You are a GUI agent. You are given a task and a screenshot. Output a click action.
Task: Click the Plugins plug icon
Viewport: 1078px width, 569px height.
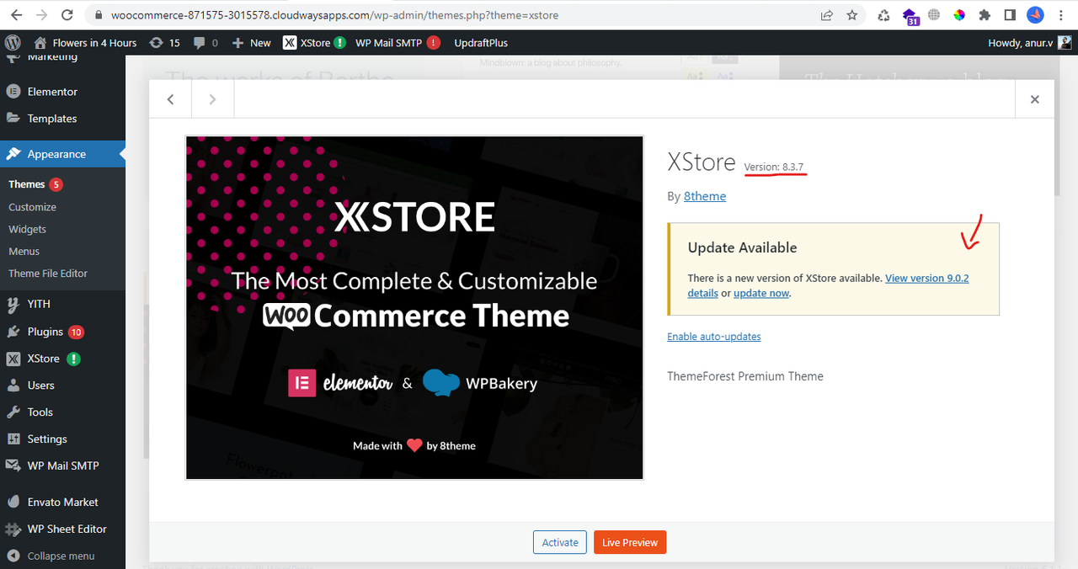(x=13, y=332)
